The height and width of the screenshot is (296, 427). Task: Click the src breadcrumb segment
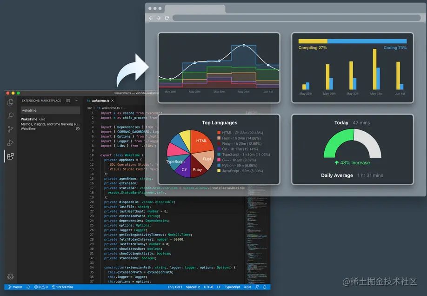coord(90,108)
